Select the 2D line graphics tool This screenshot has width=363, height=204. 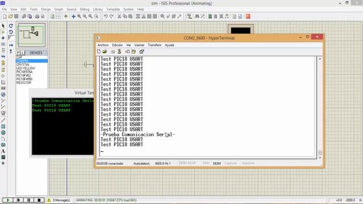coord(3,120)
